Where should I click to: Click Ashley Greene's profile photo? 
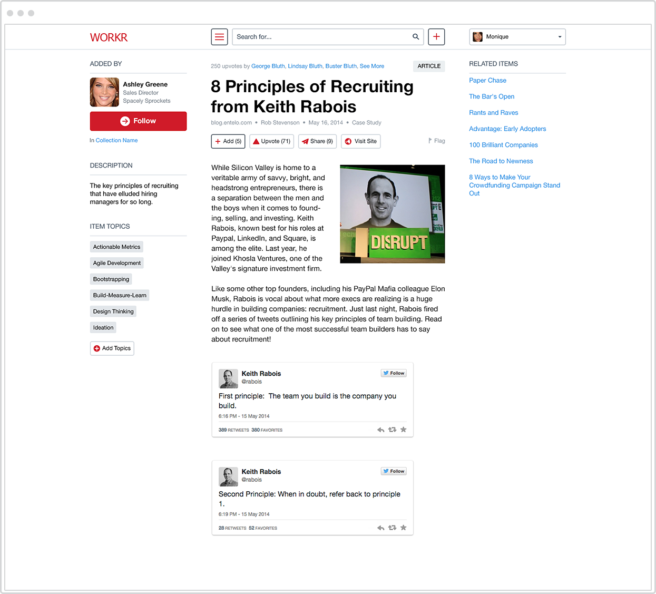click(104, 92)
